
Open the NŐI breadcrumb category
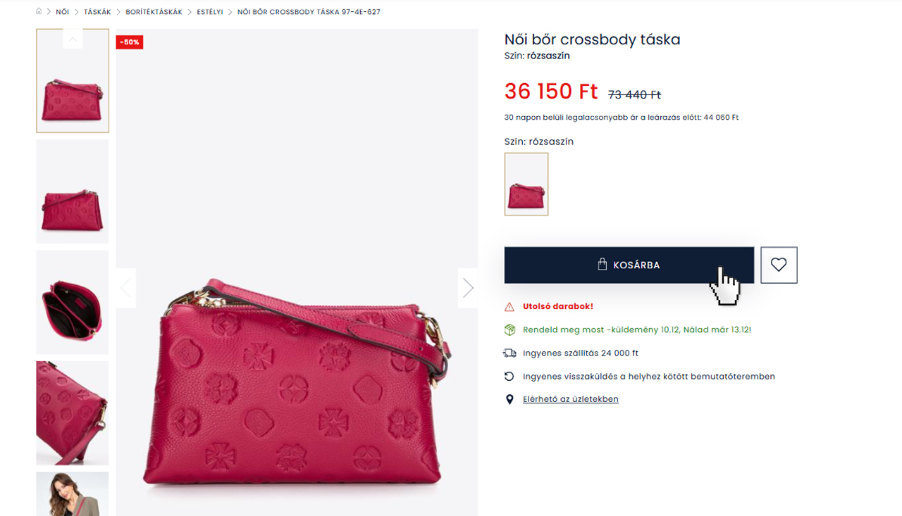point(63,12)
